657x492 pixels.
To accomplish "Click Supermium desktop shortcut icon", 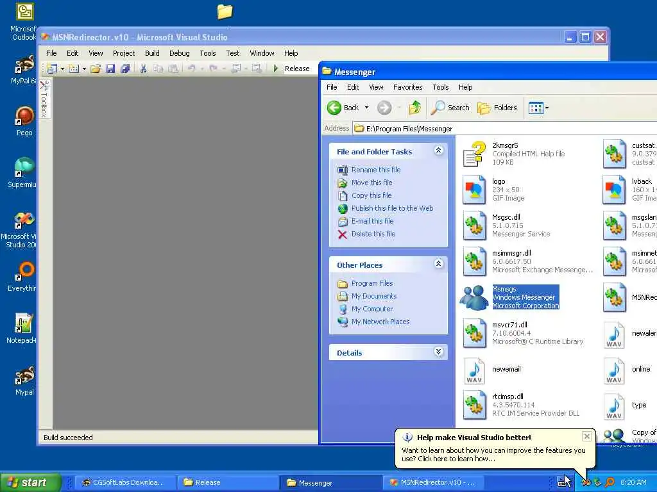I will [24, 167].
